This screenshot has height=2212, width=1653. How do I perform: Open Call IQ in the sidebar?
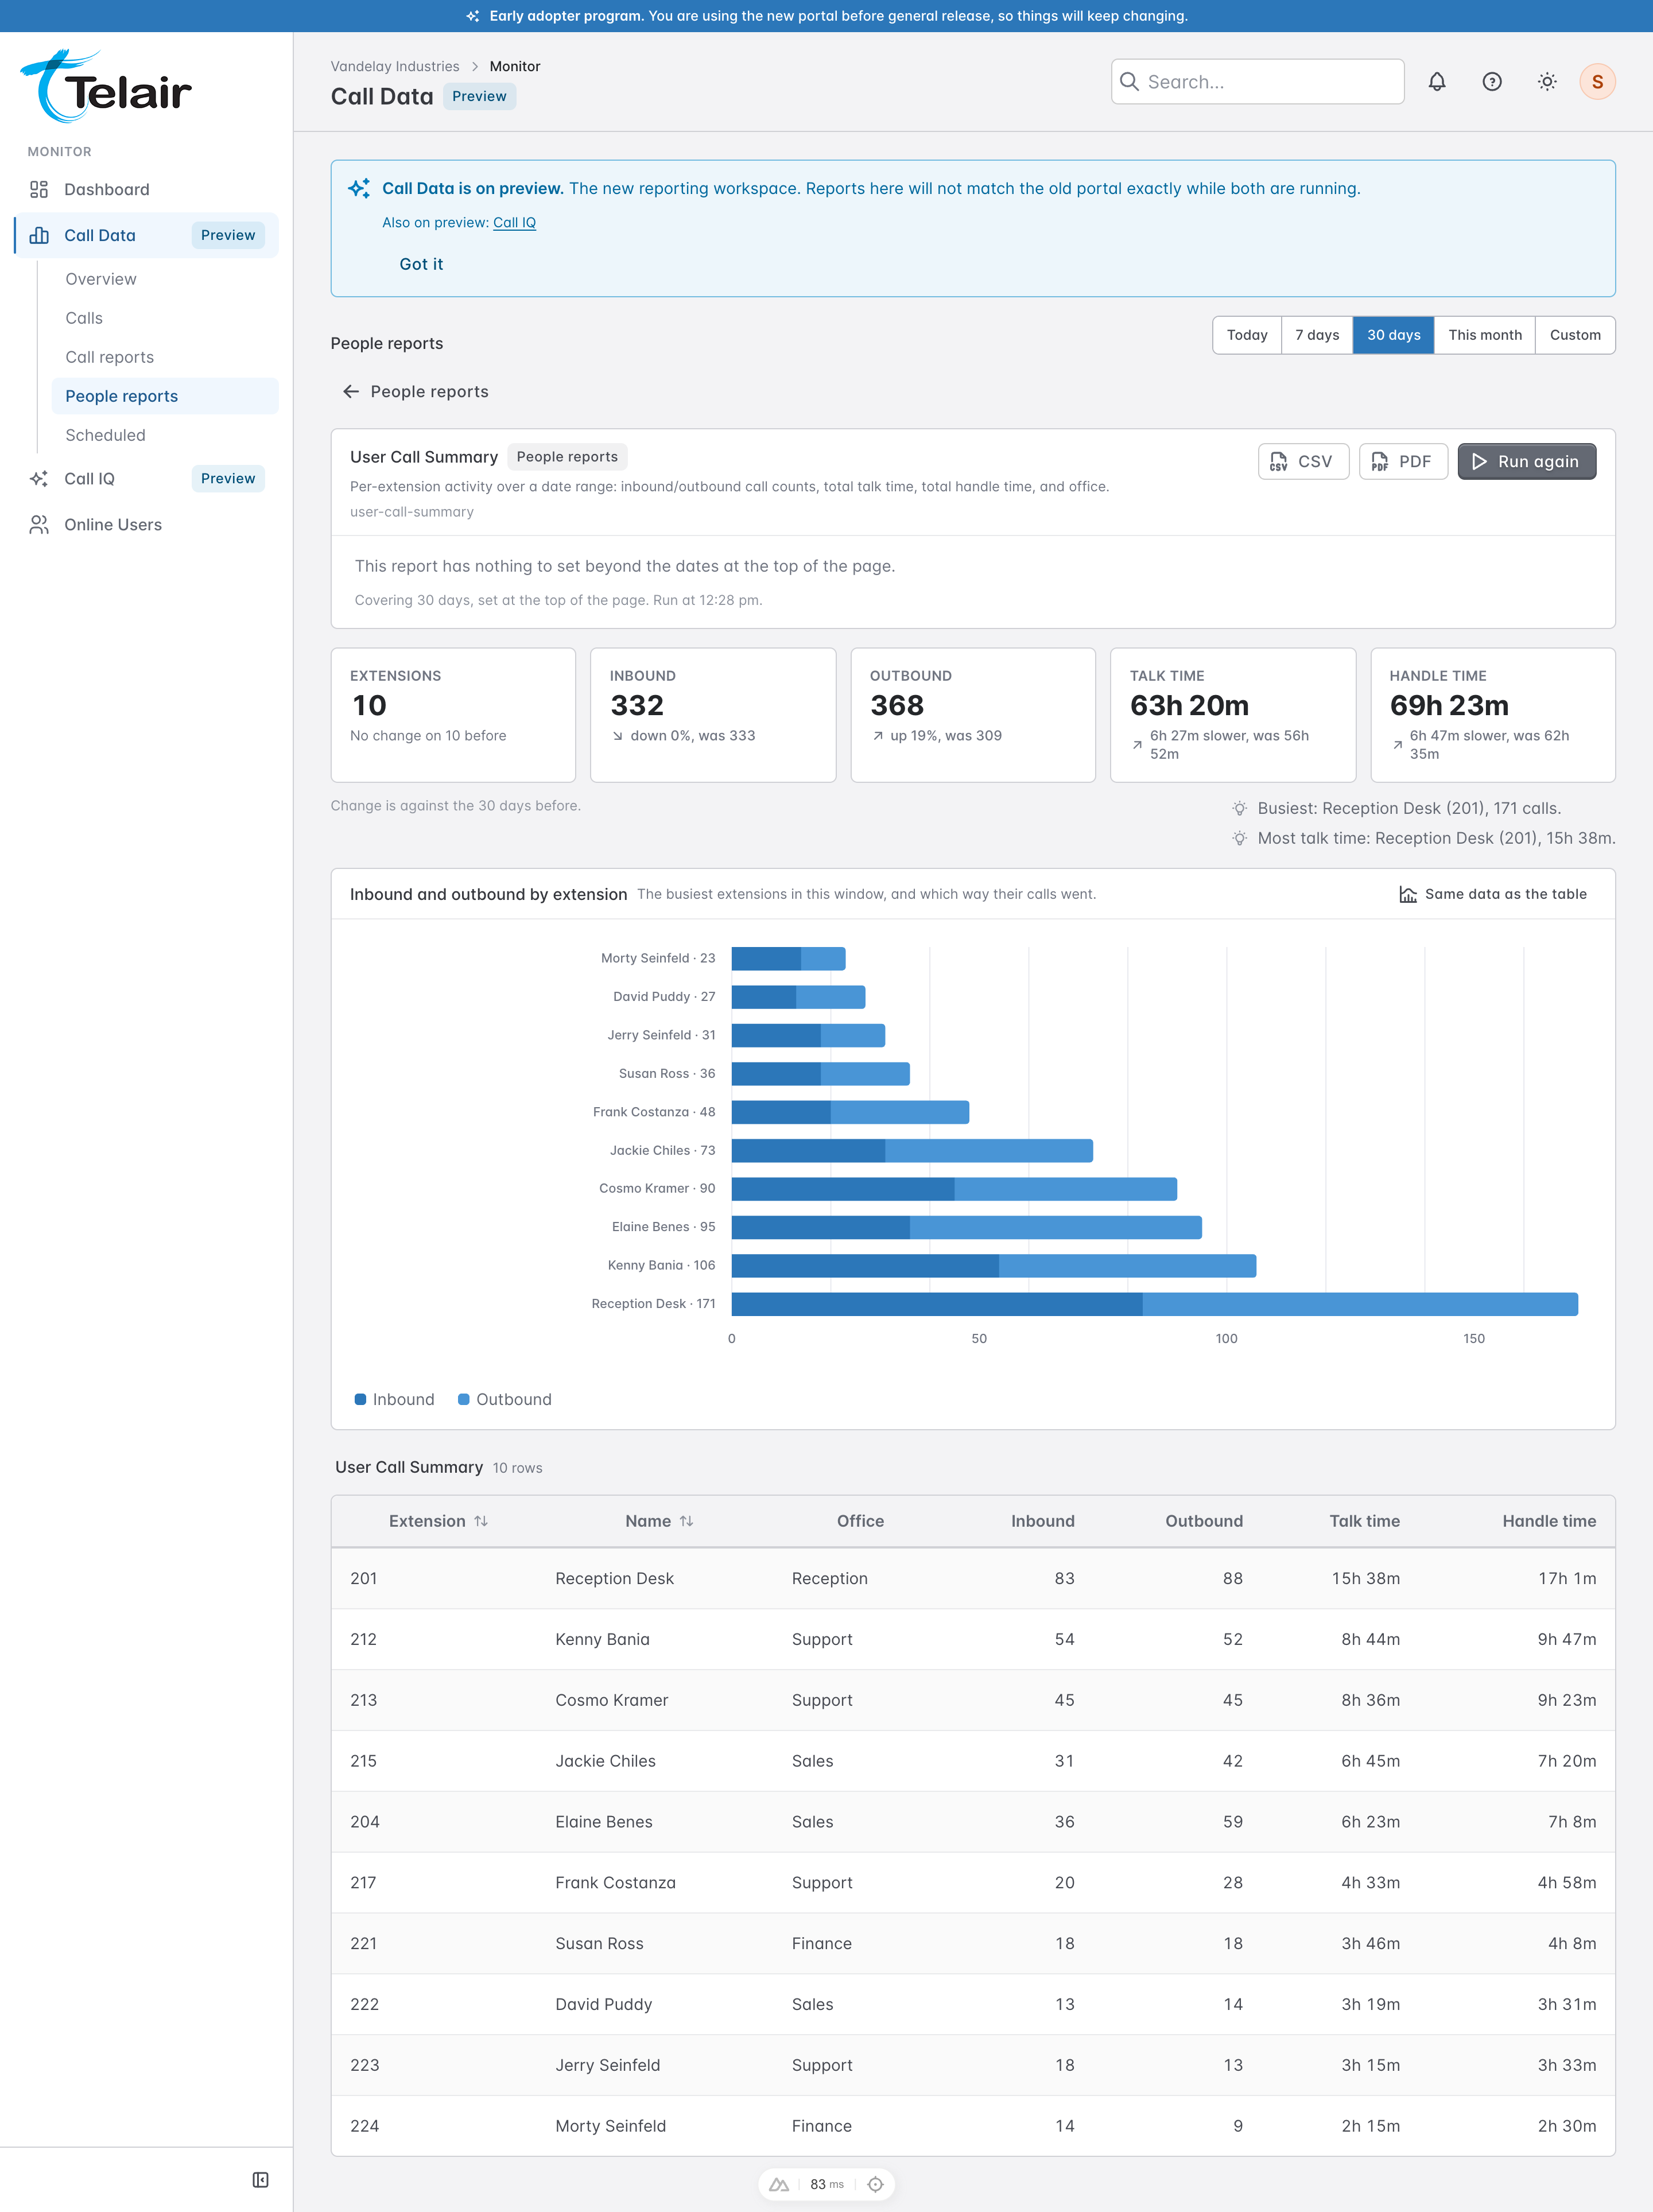click(x=146, y=479)
